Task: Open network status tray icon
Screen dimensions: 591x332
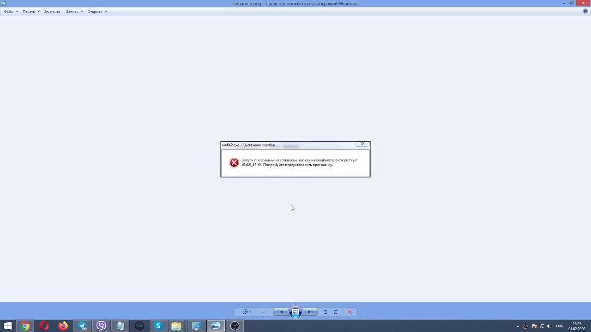Action: (542, 326)
